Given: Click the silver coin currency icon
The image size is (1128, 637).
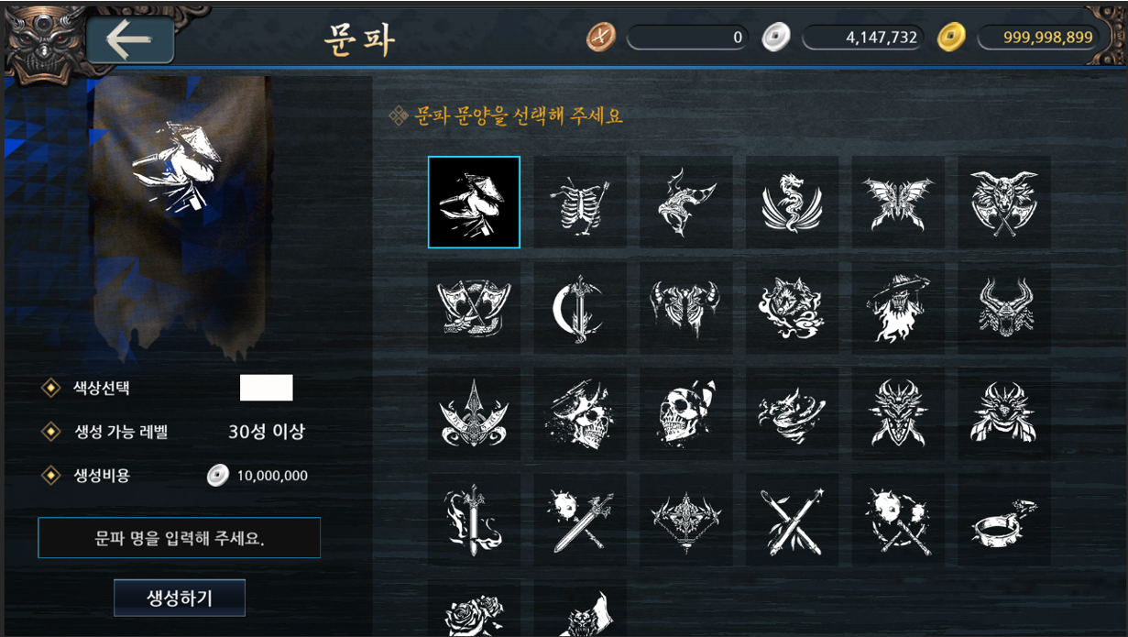Looking at the screenshot, I should pos(775,38).
